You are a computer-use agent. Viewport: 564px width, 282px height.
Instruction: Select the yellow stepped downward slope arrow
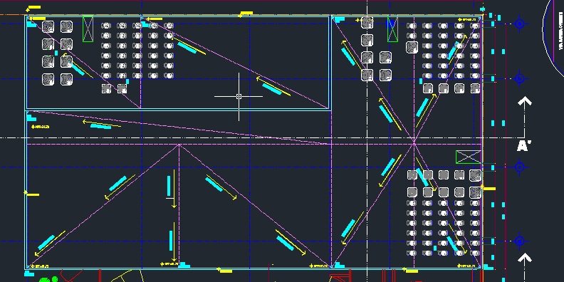point(172,189)
